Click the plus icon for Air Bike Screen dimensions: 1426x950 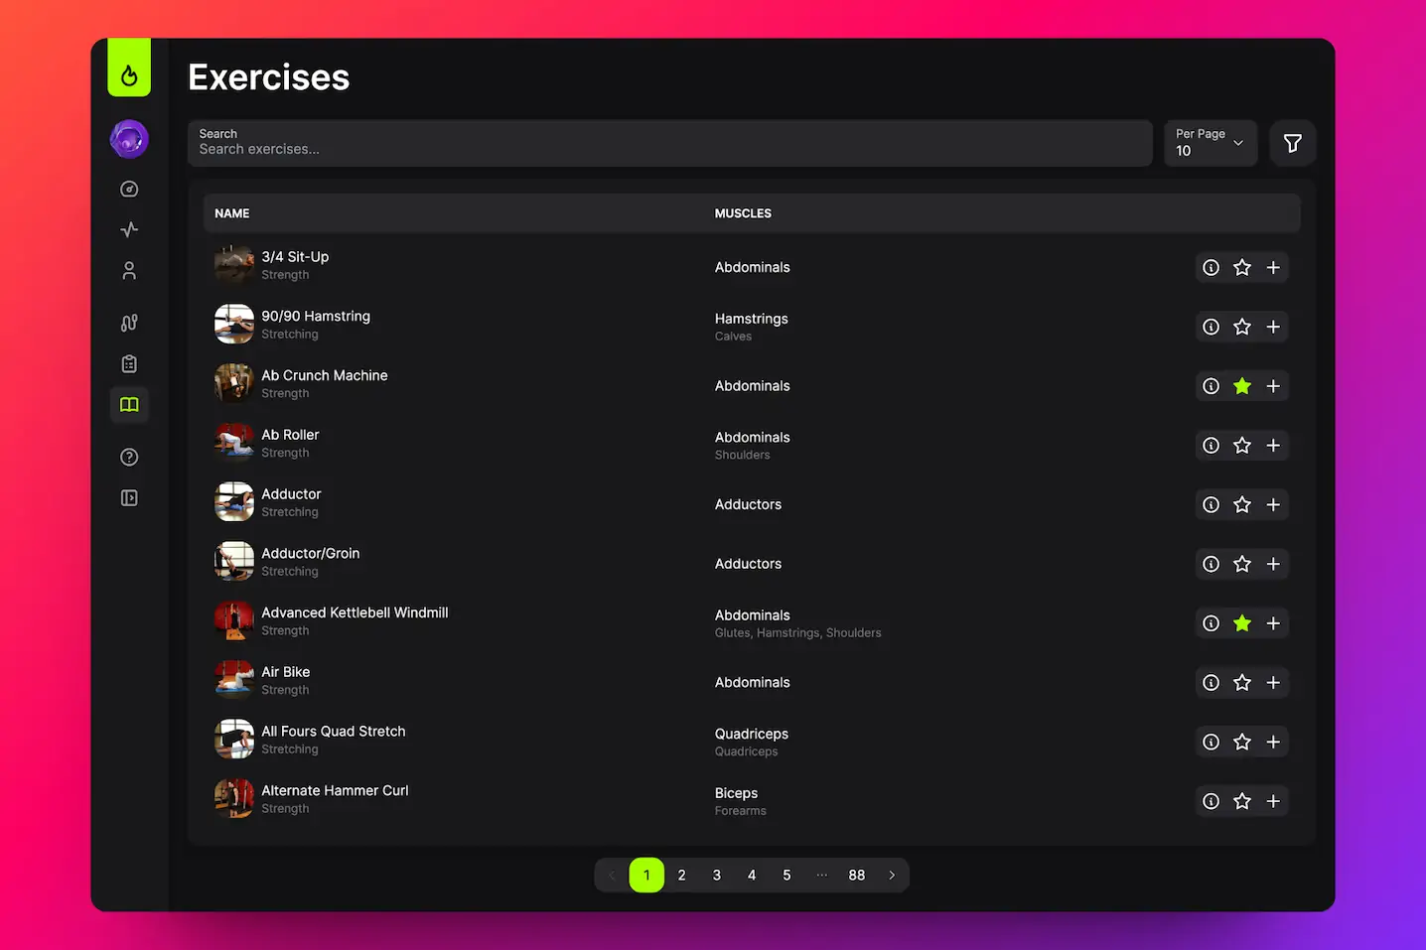click(x=1273, y=683)
